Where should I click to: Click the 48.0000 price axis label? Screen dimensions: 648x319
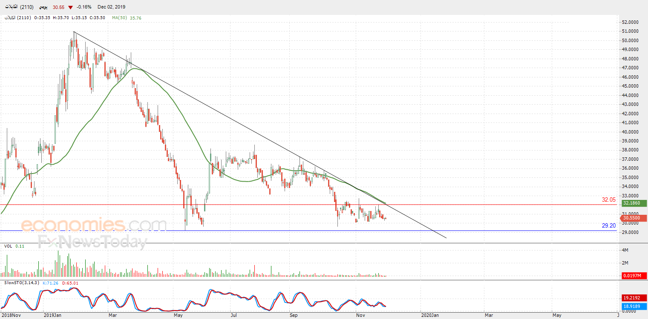click(x=631, y=59)
